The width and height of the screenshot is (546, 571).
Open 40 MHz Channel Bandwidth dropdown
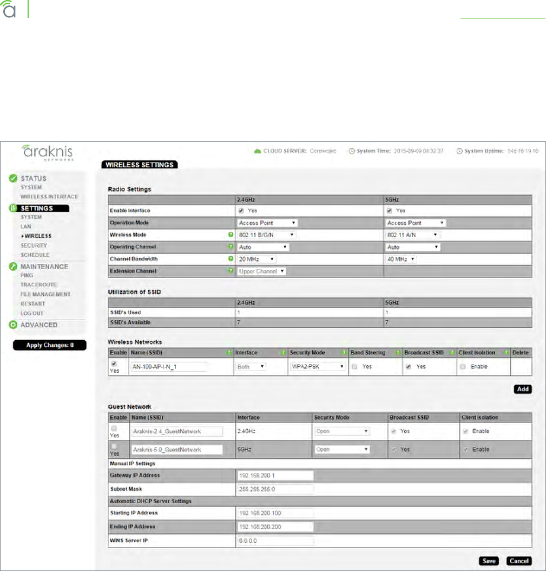(x=401, y=259)
